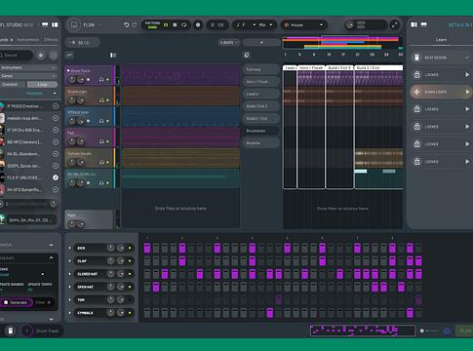Click the purple Generate button

pyautogui.click(x=17, y=302)
